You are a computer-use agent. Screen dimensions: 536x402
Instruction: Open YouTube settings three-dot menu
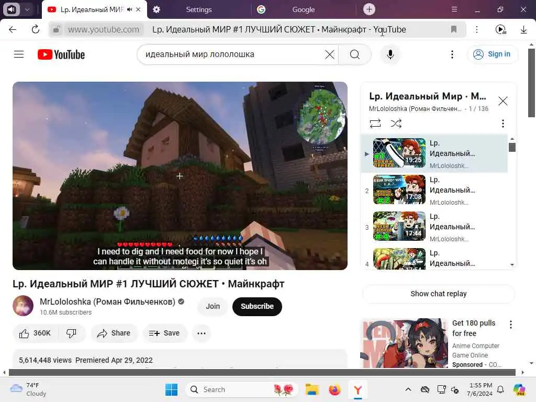tap(452, 54)
